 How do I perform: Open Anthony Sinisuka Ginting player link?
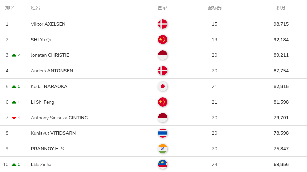[59, 118]
